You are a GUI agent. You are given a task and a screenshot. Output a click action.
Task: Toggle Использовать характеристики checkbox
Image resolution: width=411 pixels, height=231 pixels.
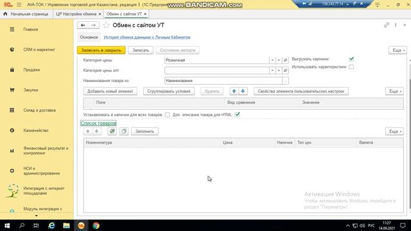pos(351,67)
